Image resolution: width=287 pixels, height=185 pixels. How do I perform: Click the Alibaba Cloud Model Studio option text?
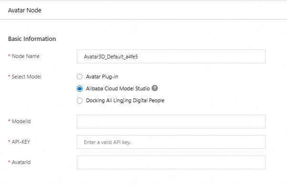click(x=118, y=88)
